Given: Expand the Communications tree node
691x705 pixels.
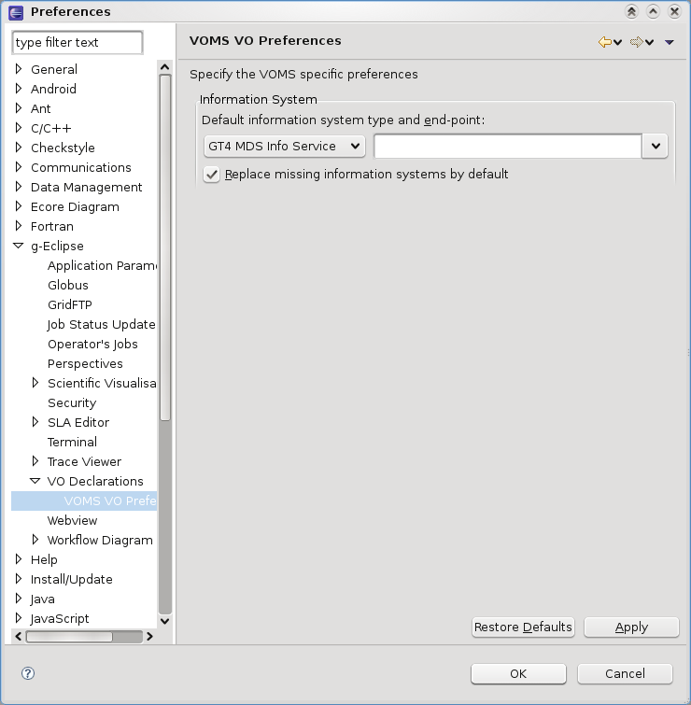Looking at the screenshot, I should (19, 167).
